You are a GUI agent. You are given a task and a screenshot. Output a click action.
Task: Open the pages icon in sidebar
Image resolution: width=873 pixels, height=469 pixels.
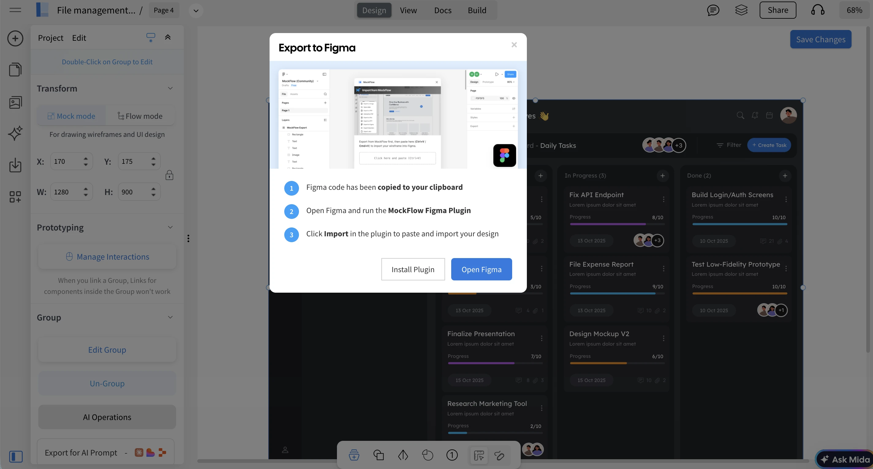click(x=15, y=69)
